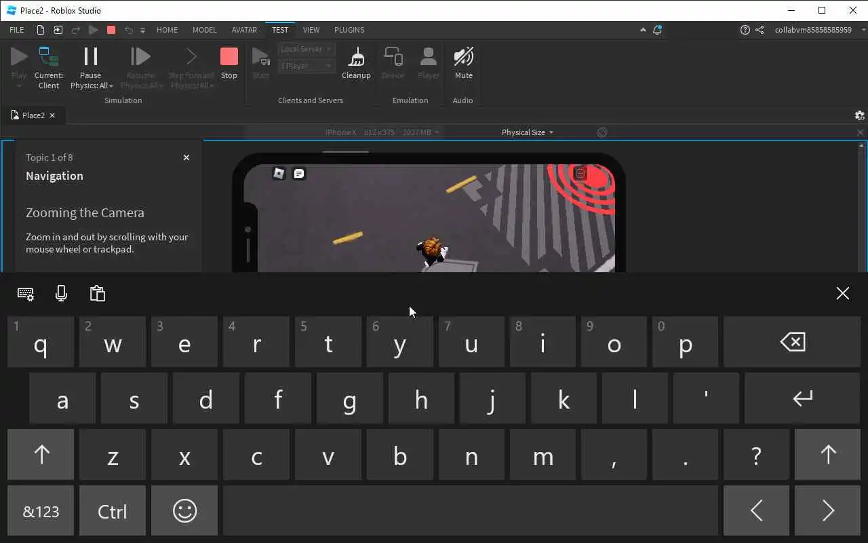
Task: Activate the keyboard microphone dictation icon
Action: point(61,293)
